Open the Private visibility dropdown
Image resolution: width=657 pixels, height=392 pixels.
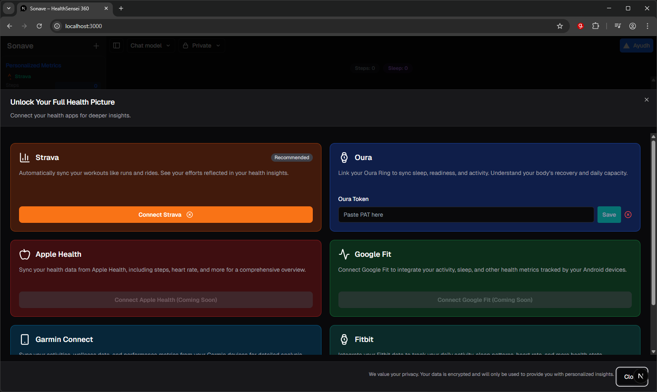[202, 45]
